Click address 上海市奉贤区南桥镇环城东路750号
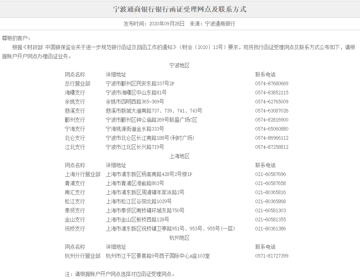 click(x=145, y=211)
